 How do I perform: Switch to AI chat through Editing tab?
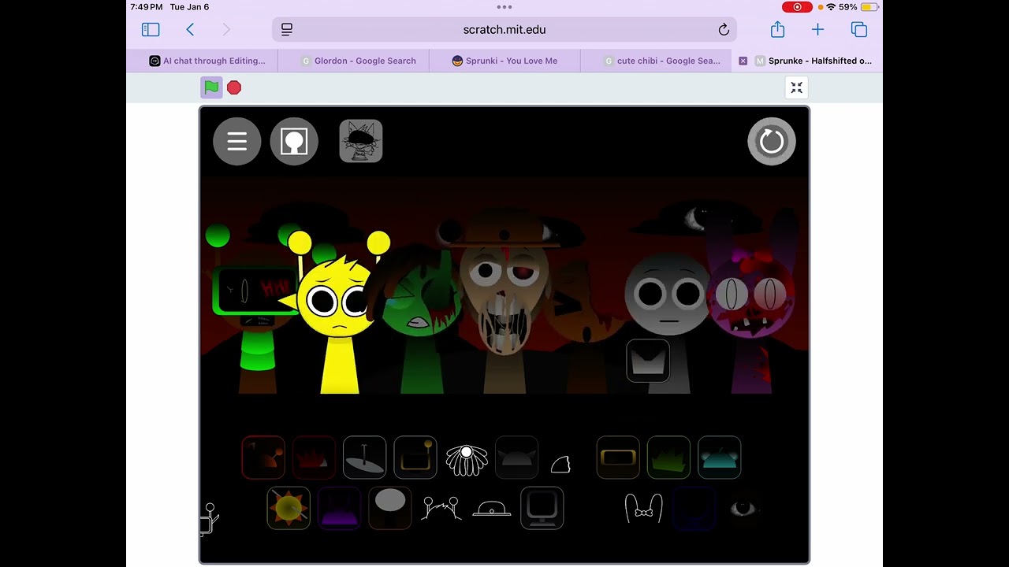tap(207, 61)
